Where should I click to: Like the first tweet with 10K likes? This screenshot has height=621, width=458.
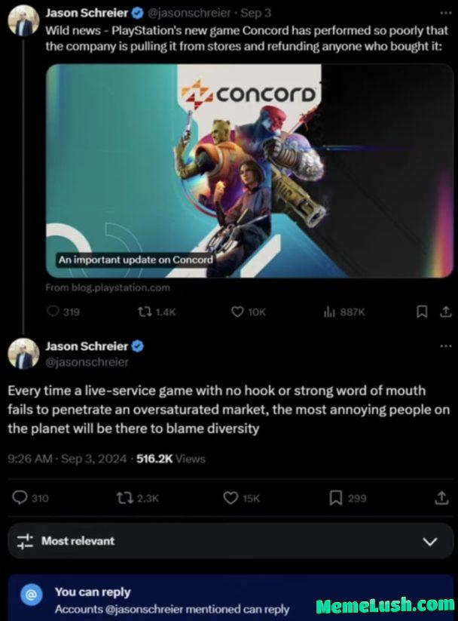[x=249, y=312]
